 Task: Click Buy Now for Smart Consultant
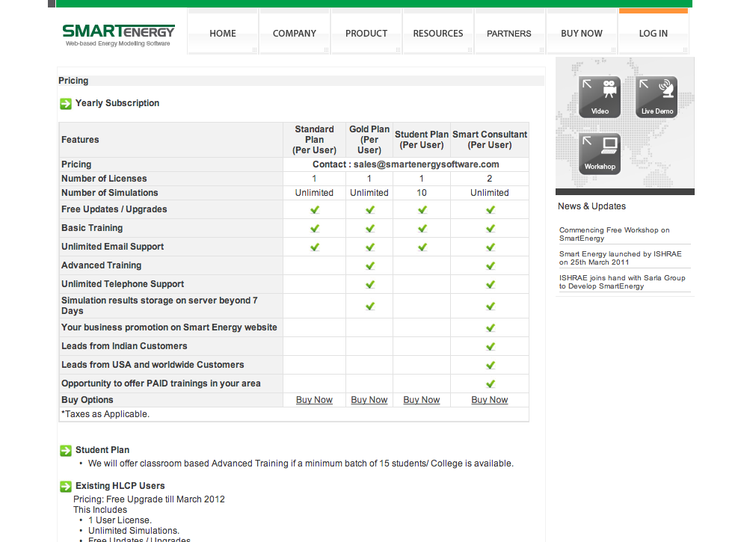(490, 400)
